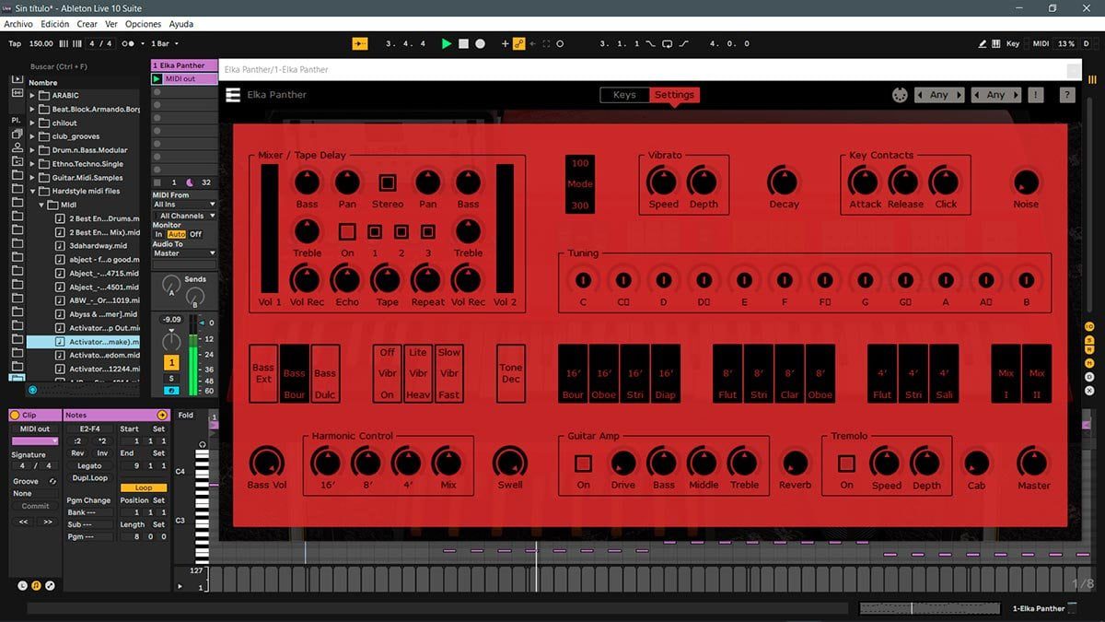This screenshot has width=1105, height=622.
Task: Toggle the Bass Ext rocker switch
Action: (x=263, y=373)
